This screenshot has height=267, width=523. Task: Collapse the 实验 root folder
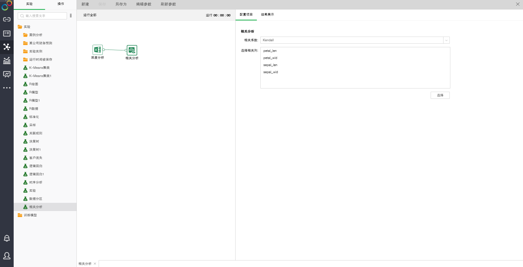[20, 27]
